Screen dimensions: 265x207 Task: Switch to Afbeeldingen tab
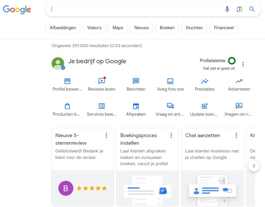click(x=63, y=28)
